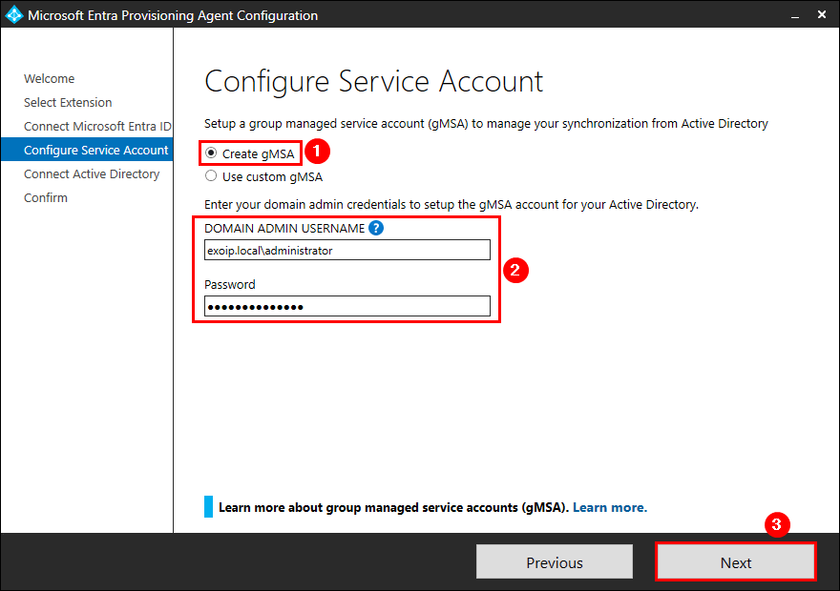This screenshot has width=840, height=591.
Task: Open the Select Extension step
Action: pyautogui.click(x=68, y=103)
